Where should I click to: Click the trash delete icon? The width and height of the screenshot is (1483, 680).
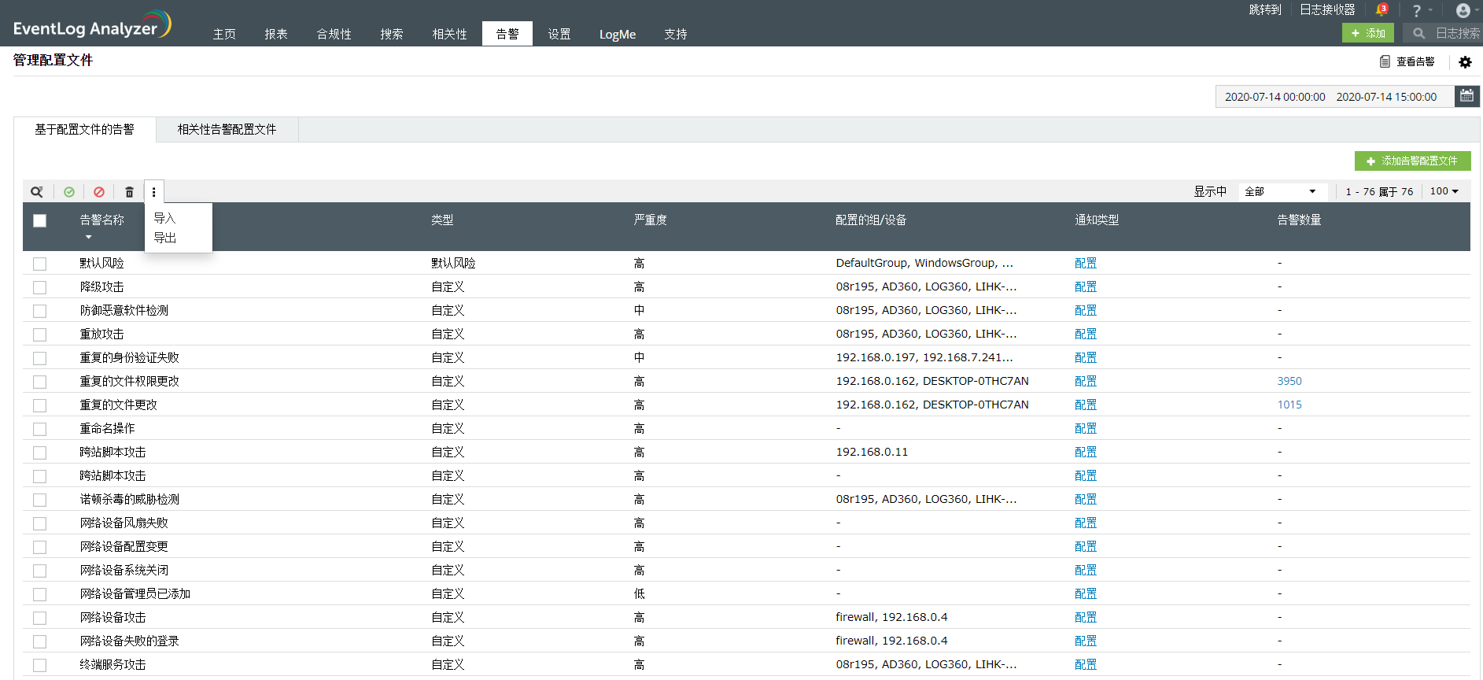(x=130, y=192)
